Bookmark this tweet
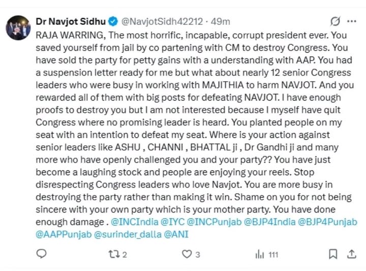366x271 pixels. (x=333, y=254)
